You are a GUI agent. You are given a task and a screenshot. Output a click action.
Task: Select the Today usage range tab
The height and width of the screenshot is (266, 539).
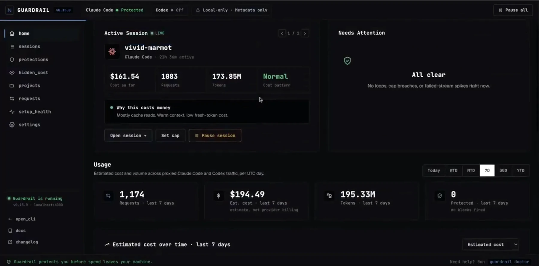click(434, 170)
